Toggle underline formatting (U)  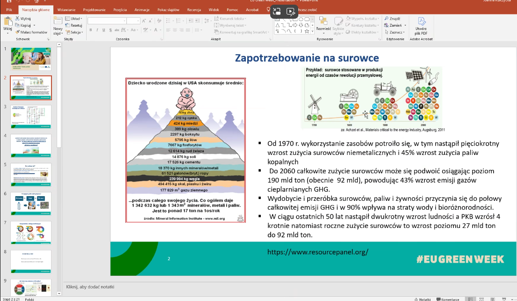coord(104,30)
